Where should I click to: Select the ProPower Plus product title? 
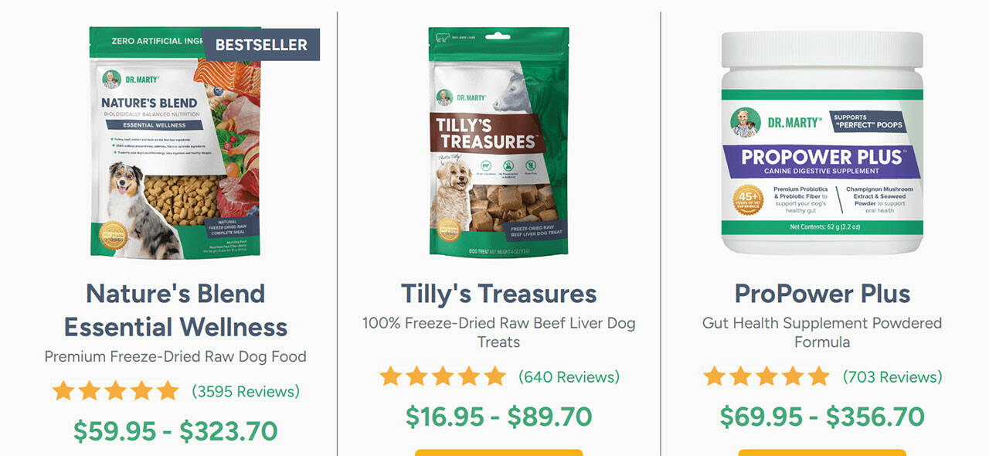click(822, 294)
